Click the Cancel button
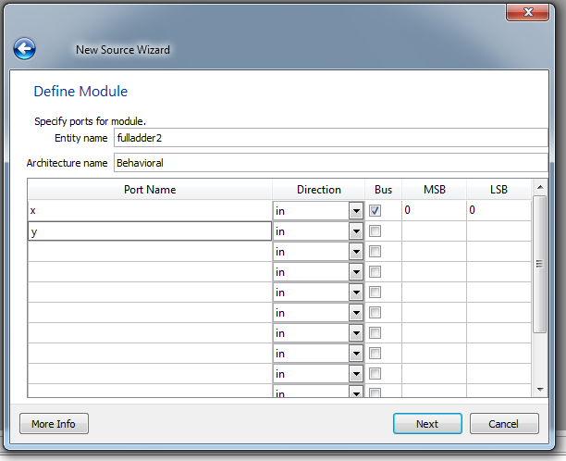 click(504, 424)
